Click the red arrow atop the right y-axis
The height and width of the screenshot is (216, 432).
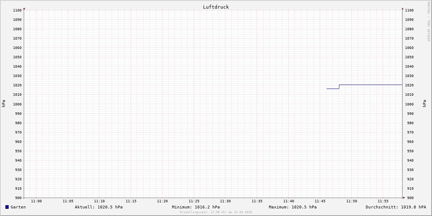pyautogui.click(x=402, y=9)
